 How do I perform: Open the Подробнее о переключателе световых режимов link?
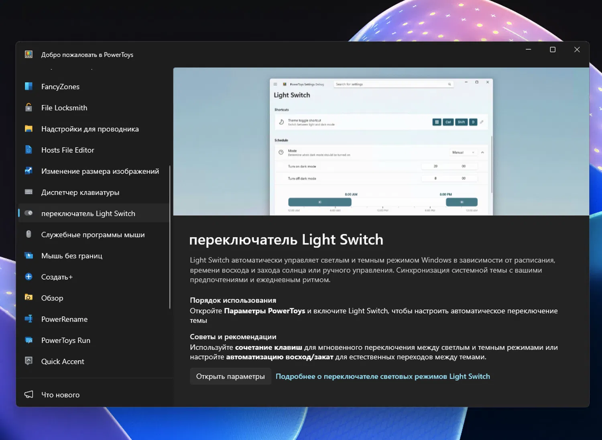pyautogui.click(x=383, y=377)
